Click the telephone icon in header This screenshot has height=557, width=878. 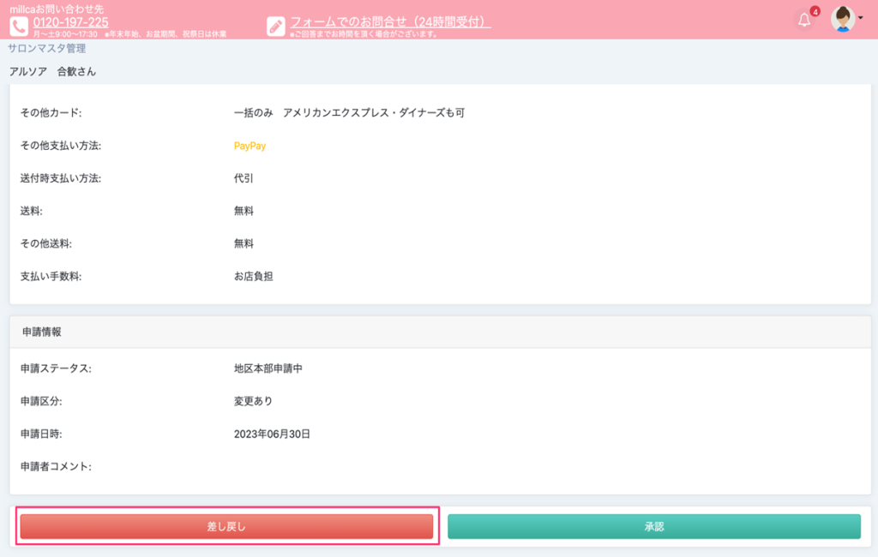point(21,26)
